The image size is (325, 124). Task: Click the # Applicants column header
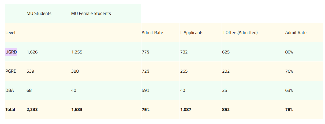coord(192,33)
